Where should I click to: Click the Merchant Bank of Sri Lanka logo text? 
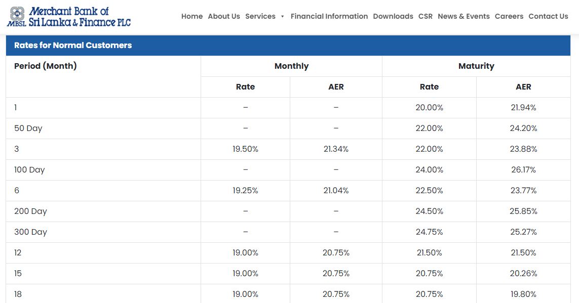(x=80, y=17)
